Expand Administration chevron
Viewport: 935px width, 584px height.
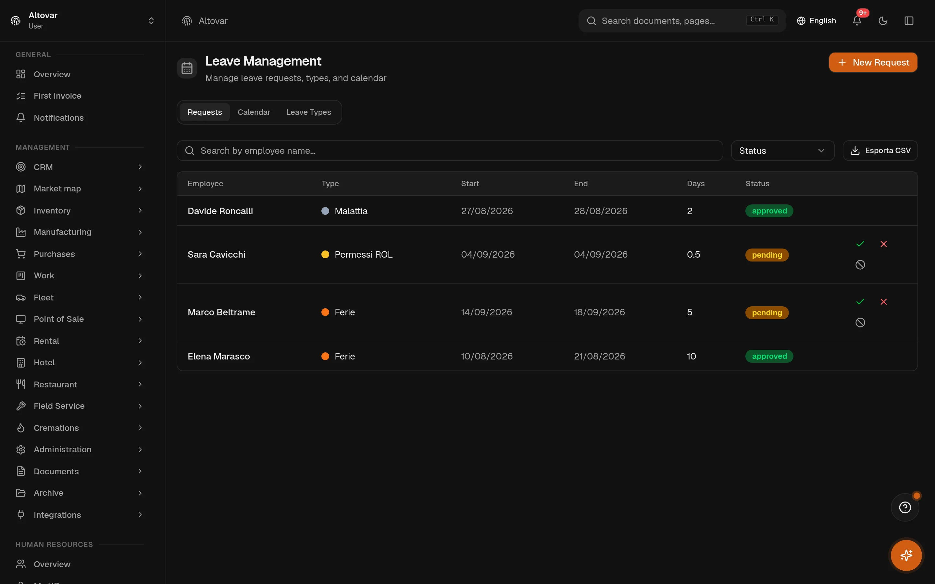pos(140,450)
